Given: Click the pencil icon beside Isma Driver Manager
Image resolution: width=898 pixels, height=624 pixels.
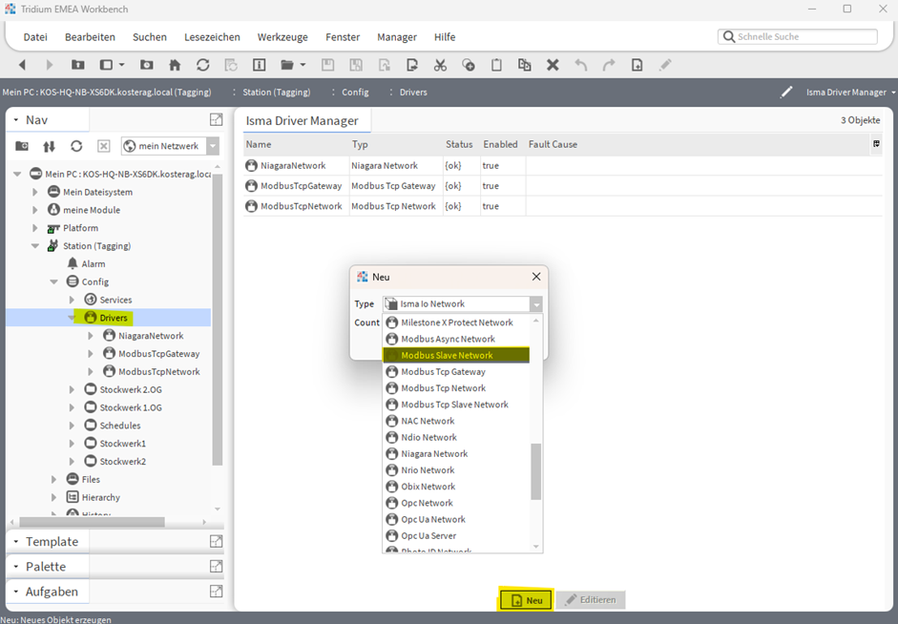Looking at the screenshot, I should coord(786,93).
